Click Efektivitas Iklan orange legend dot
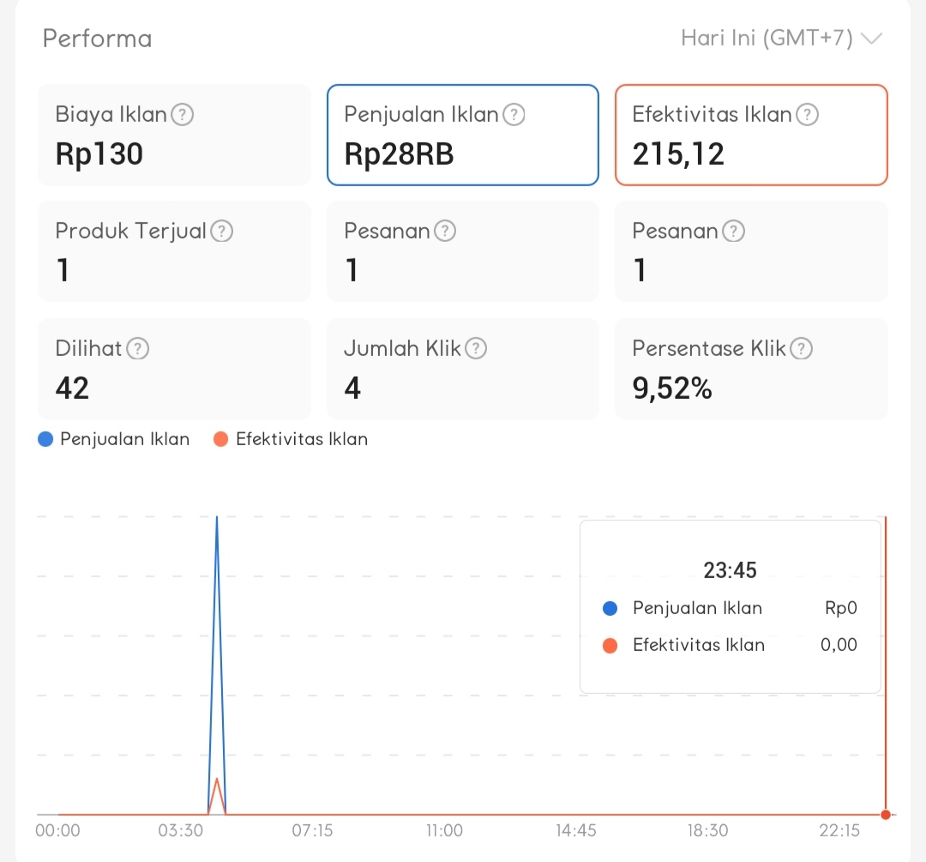Screen dimensions: 926x862 [221, 439]
